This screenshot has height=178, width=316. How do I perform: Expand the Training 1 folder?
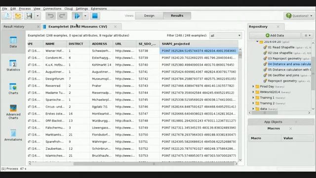tap(253, 97)
